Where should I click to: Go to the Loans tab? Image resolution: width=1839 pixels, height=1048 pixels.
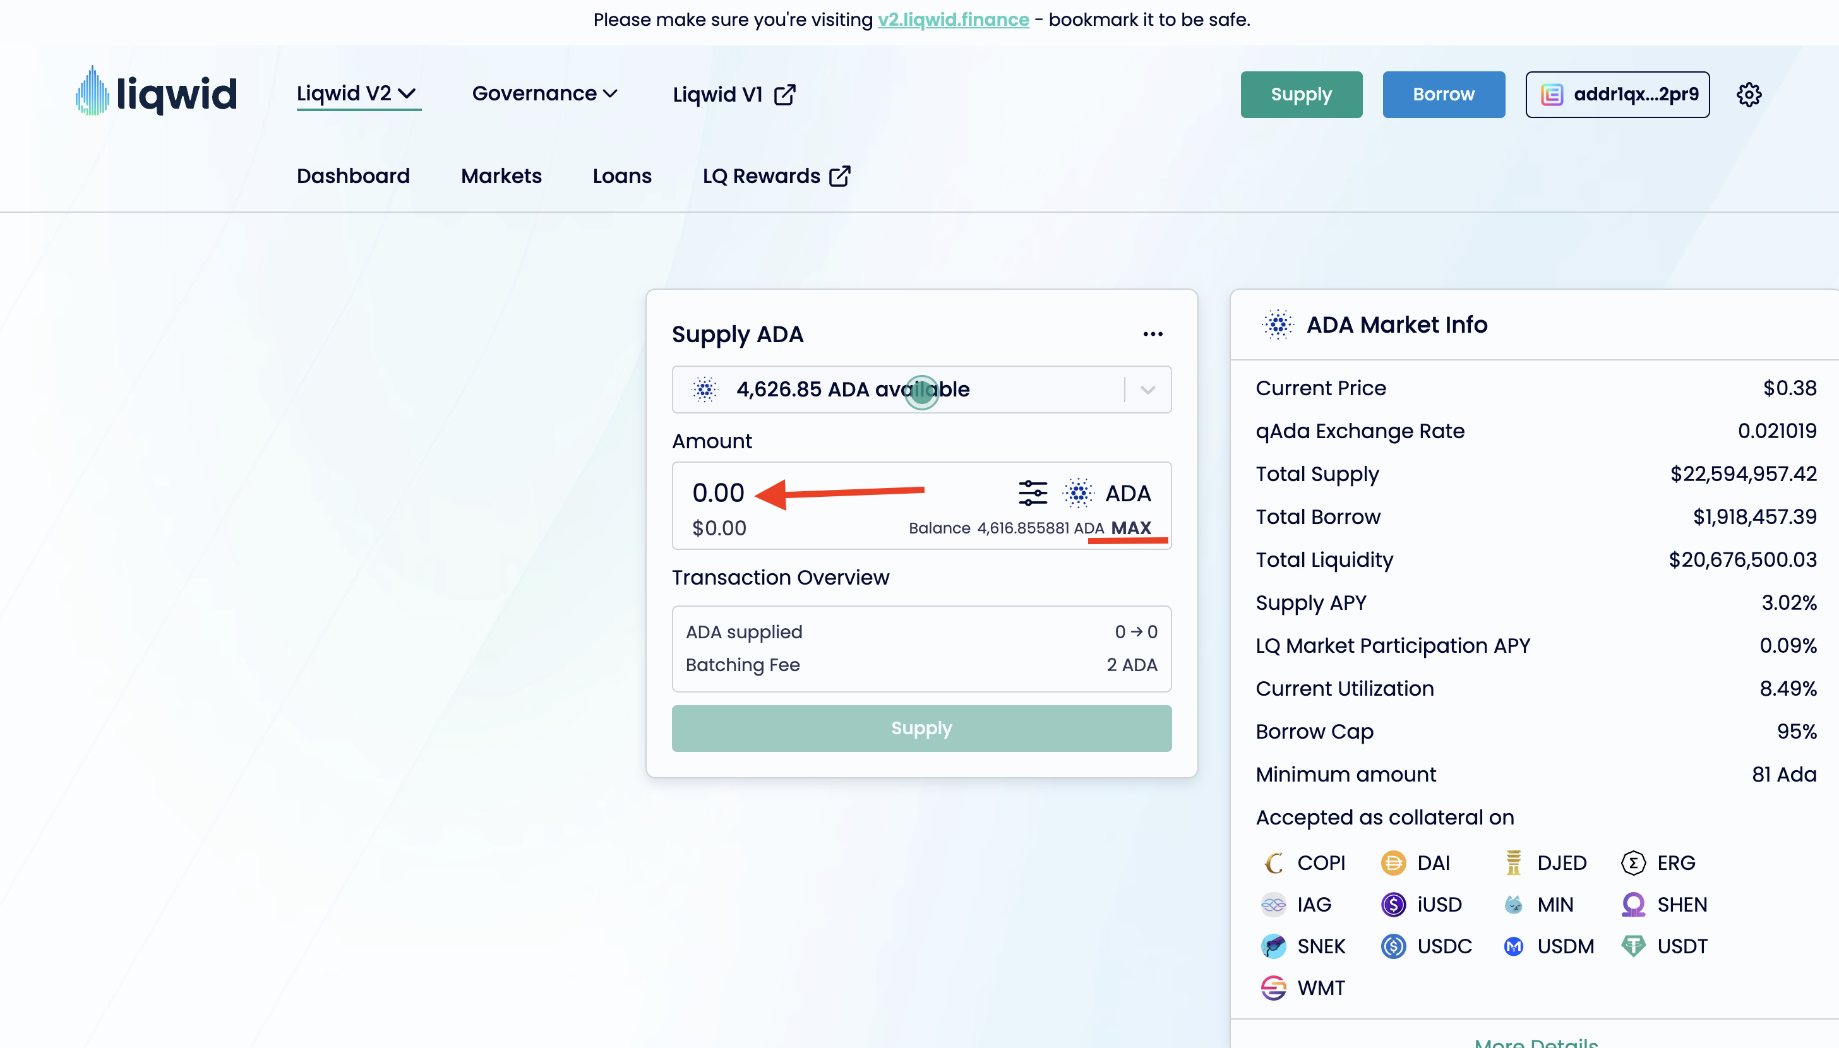pos(622,176)
